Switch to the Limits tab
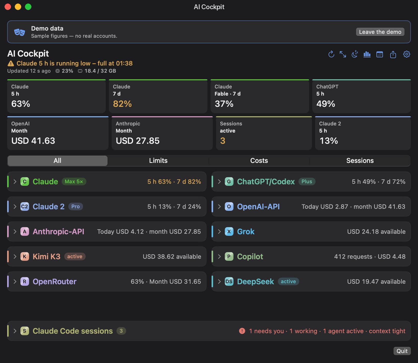418x363 pixels. [158, 161]
